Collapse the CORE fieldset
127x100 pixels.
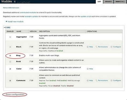[7, 28]
